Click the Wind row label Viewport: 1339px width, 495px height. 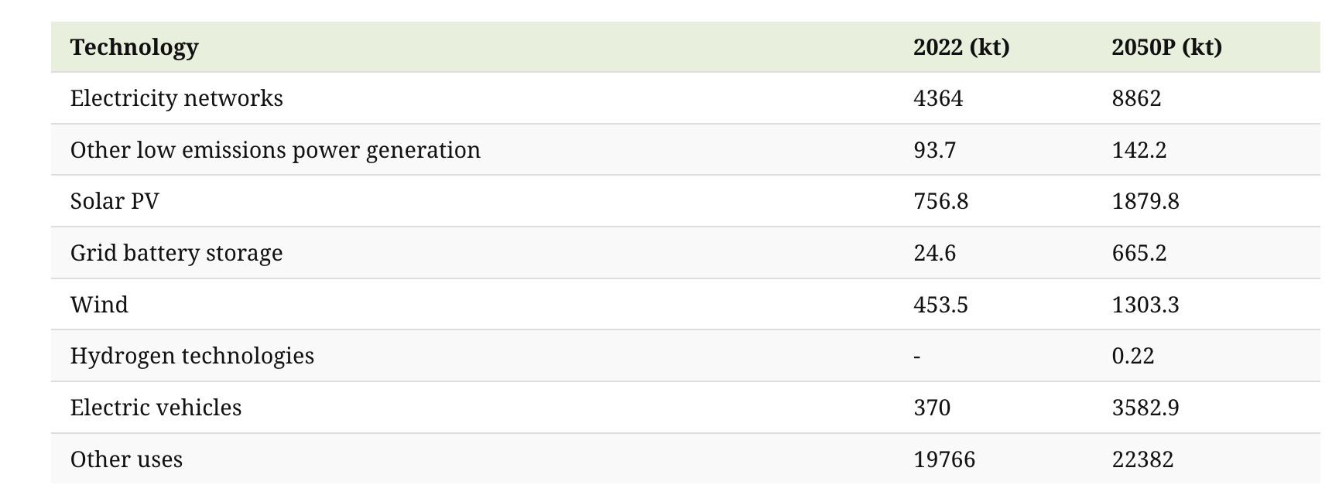pos(99,305)
